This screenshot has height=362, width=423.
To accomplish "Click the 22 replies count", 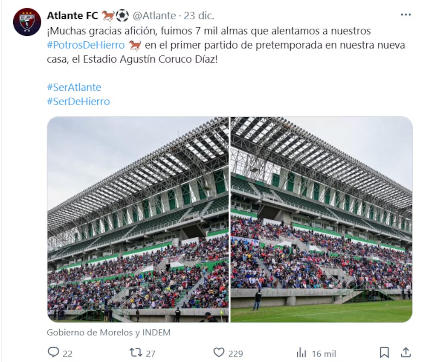I will point(67,353).
